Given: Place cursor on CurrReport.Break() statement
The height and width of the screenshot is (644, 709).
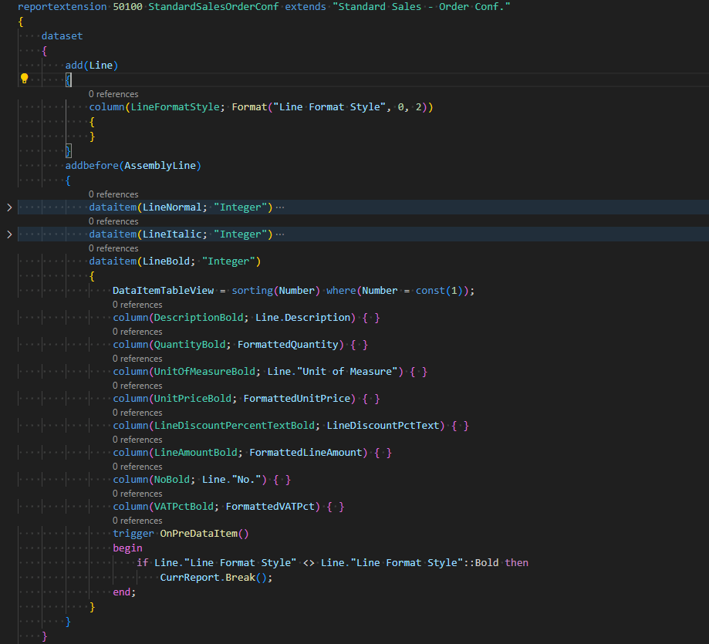Looking at the screenshot, I should 216,577.
